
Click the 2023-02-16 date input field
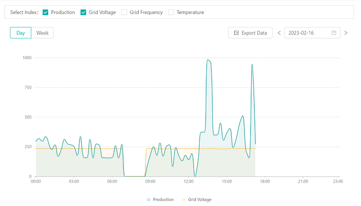coord(312,33)
